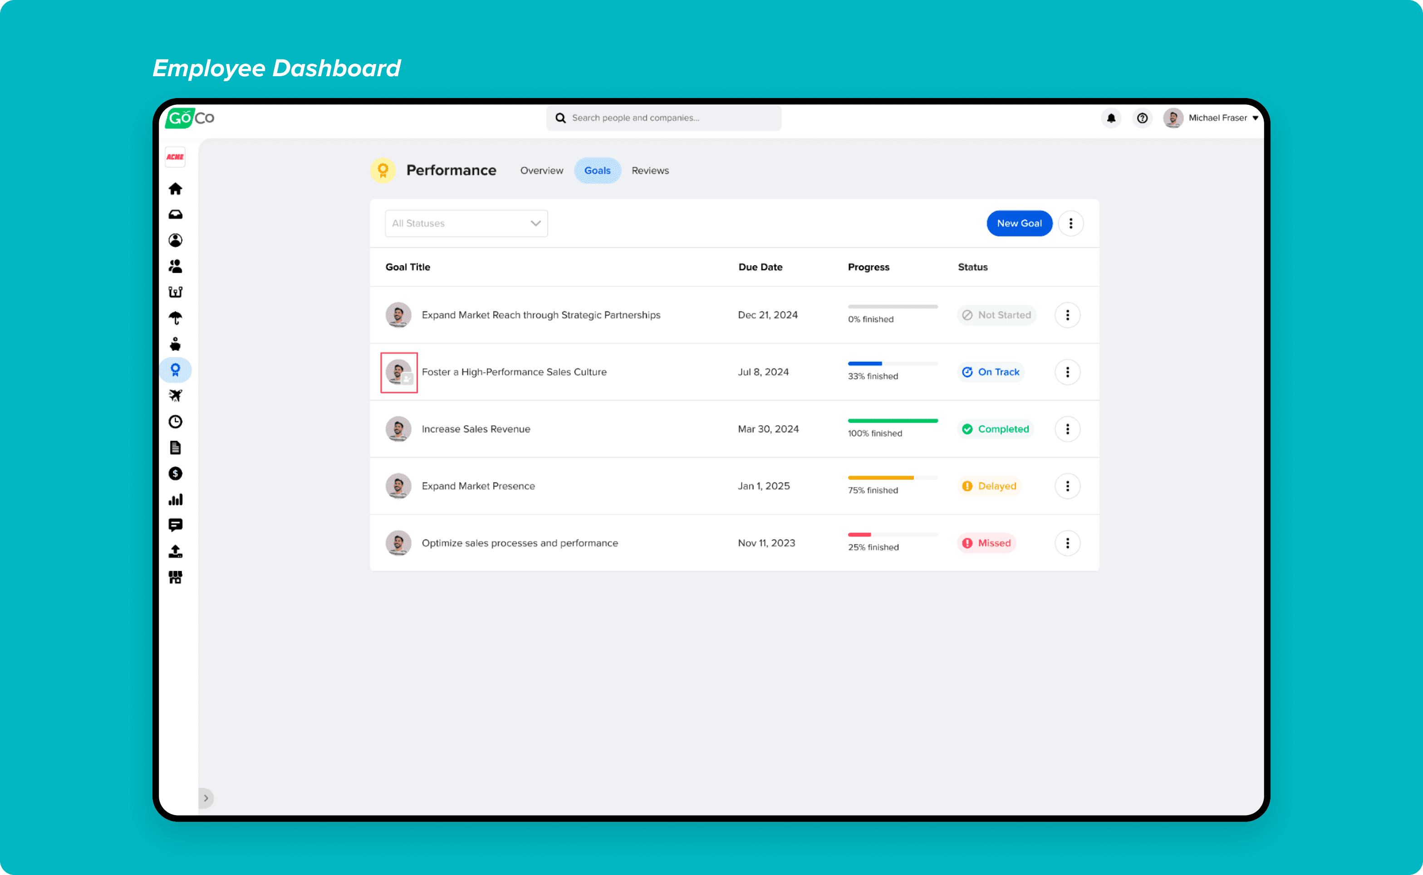The height and width of the screenshot is (875, 1423).
Task: Click the 75% finished progress bar
Action: pos(892,478)
